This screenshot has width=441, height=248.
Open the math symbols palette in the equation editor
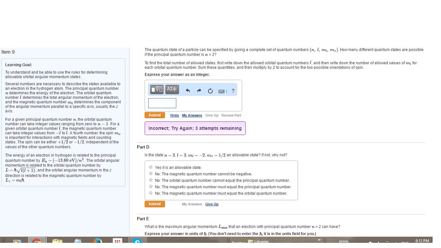[156, 89]
